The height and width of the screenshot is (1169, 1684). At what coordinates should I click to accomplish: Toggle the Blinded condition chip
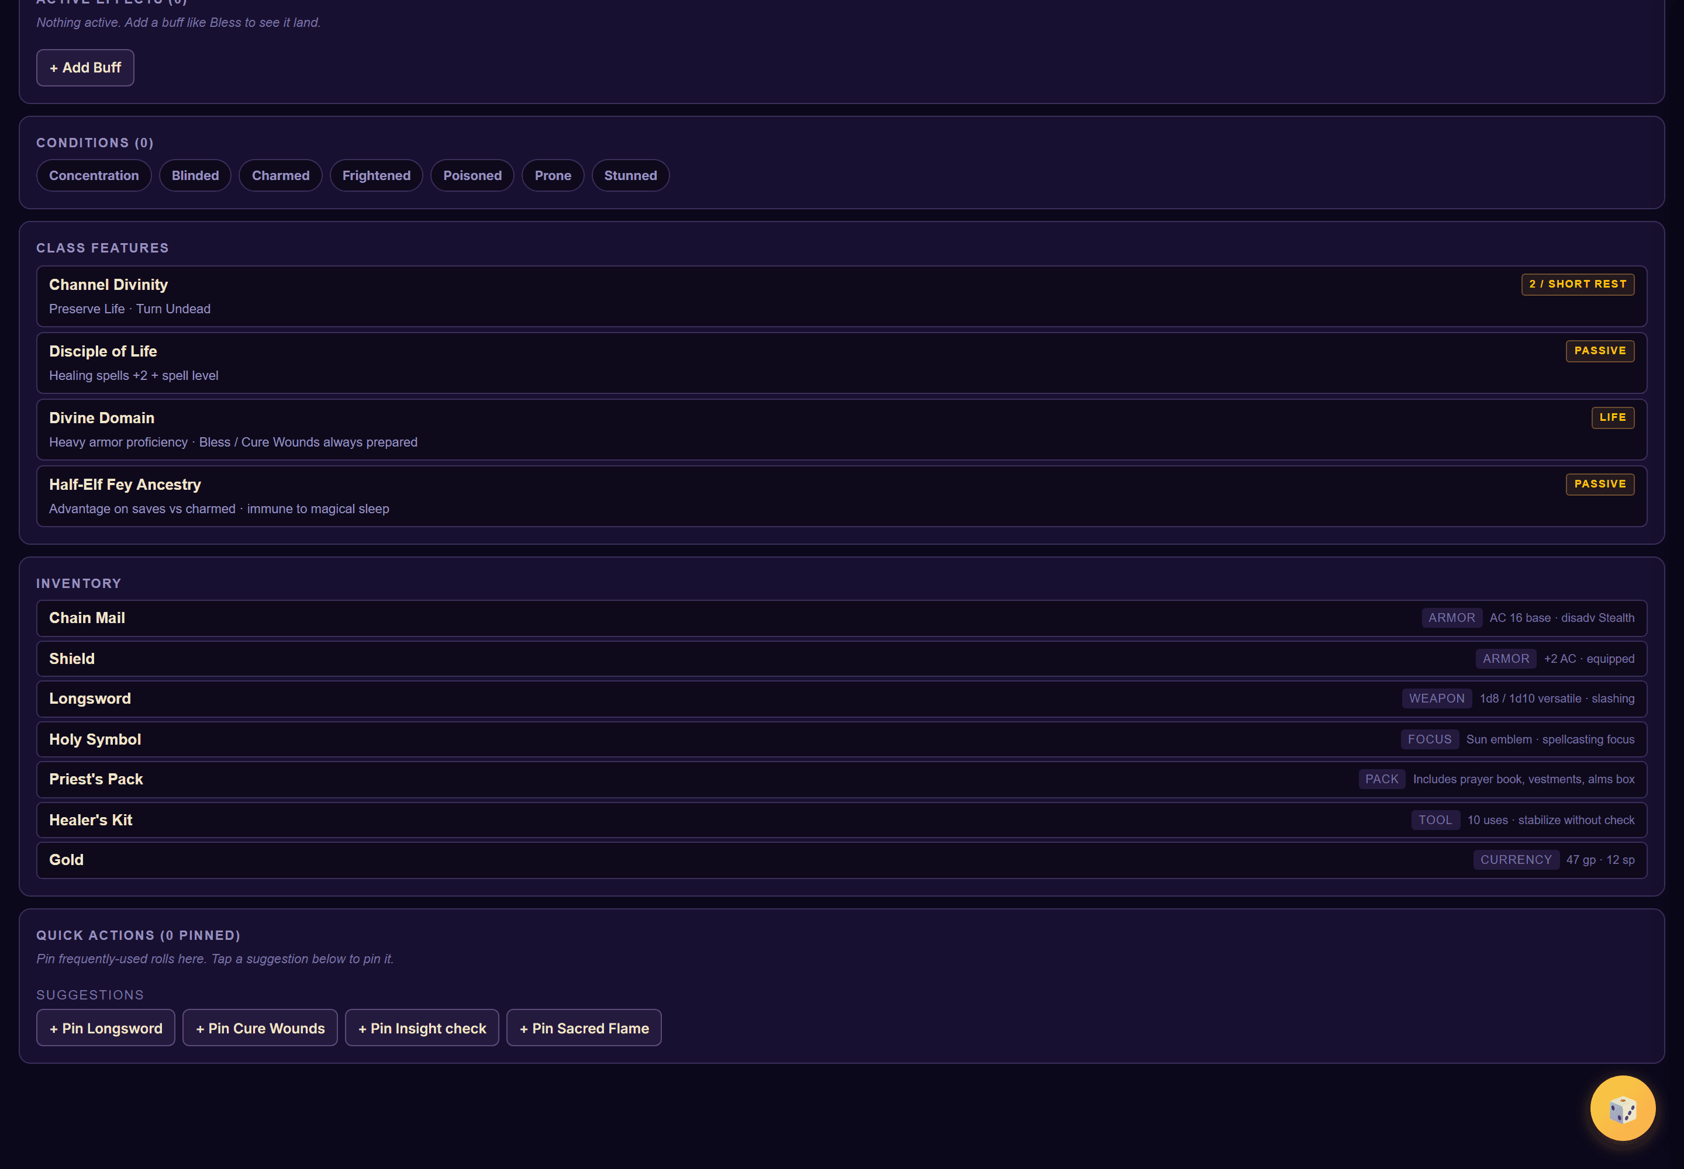(195, 176)
